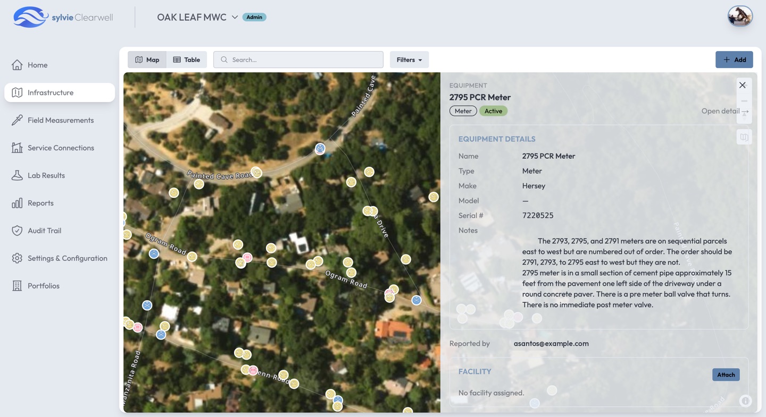
Task: Click the Sylvie Clearwell wave logo
Action: click(31, 17)
